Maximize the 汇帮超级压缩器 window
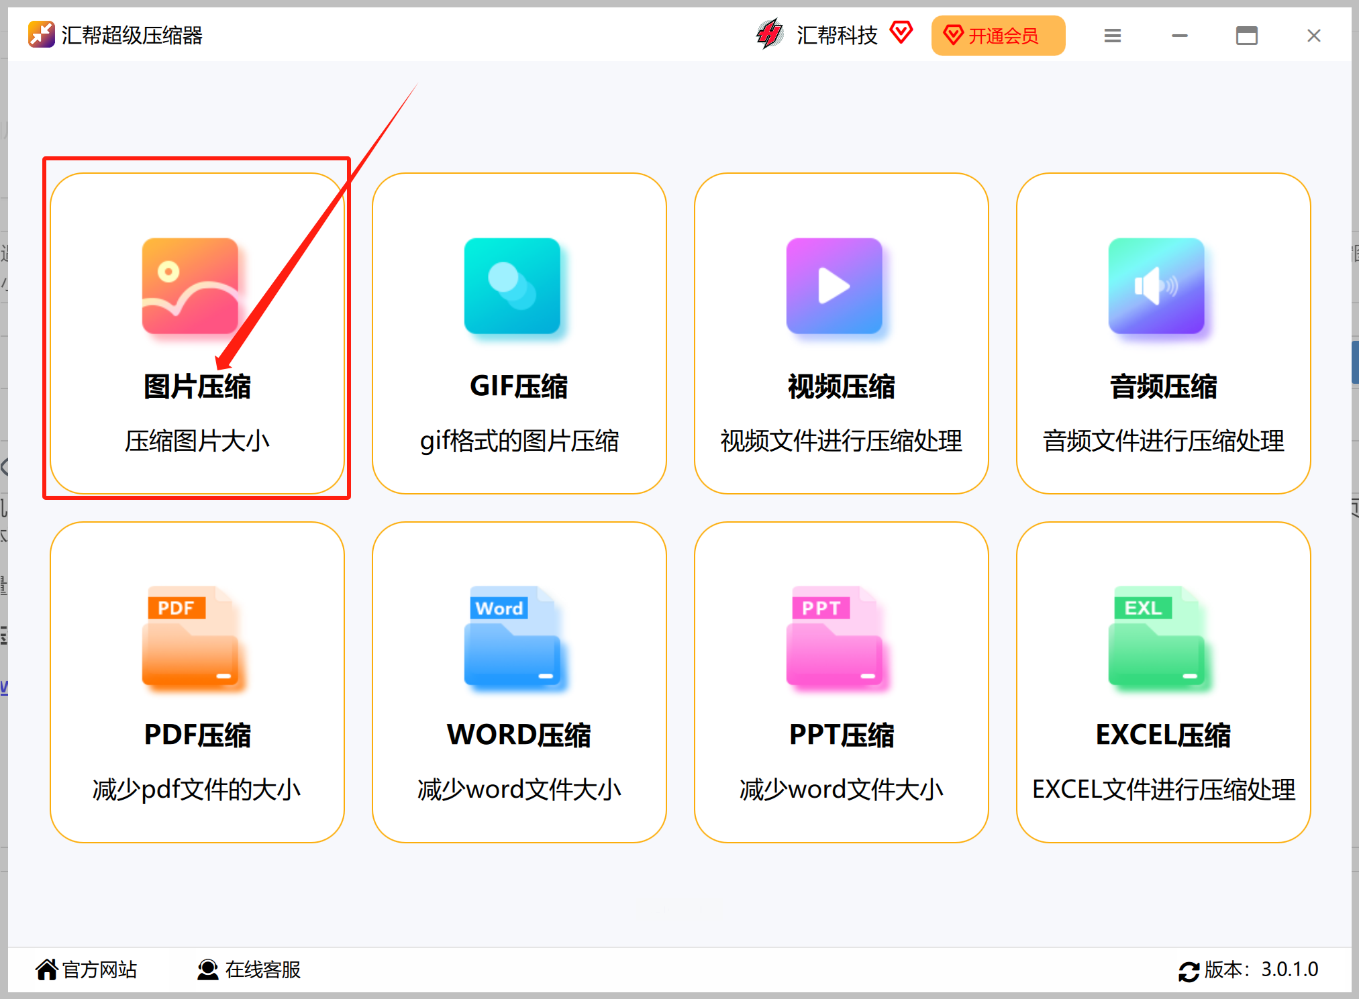Image resolution: width=1359 pixels, height=999 pixels. click(1247, 36)
